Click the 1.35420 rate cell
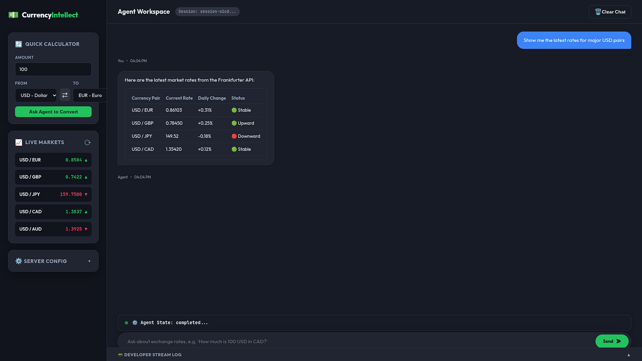Screen dimensions: 642x361 coord(174,149)
